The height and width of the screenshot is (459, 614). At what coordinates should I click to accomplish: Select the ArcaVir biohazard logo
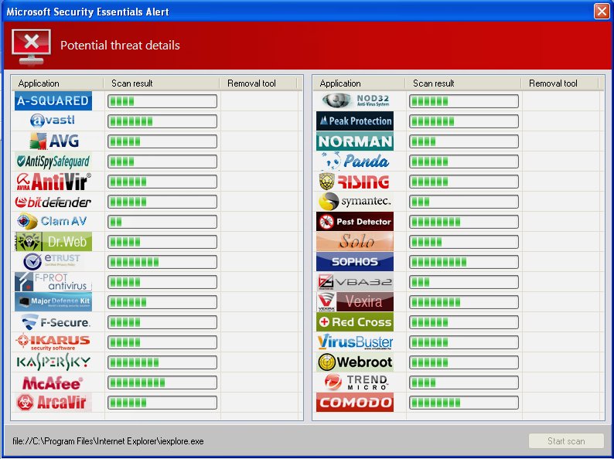point(53,403)
